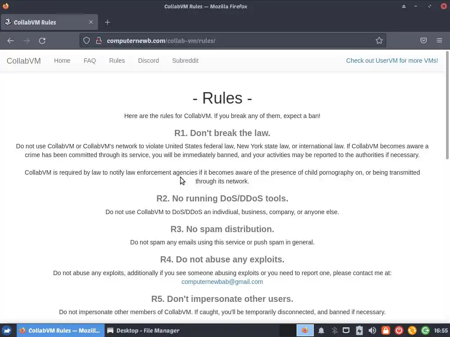Open battery power manager icon
Screen dimensions: 450x337
[359, 330]
